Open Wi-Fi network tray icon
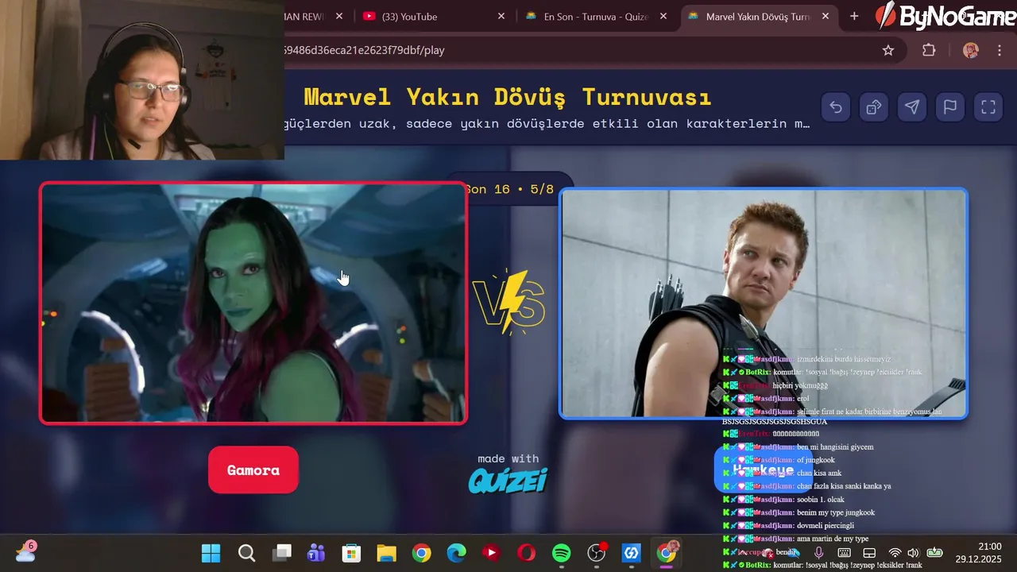 [x=895, y=553]
